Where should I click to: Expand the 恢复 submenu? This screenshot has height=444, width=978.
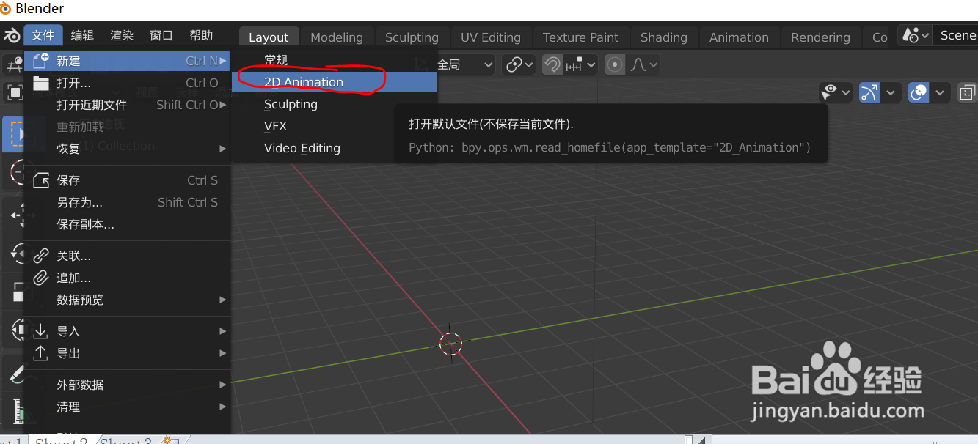[128, 149]
